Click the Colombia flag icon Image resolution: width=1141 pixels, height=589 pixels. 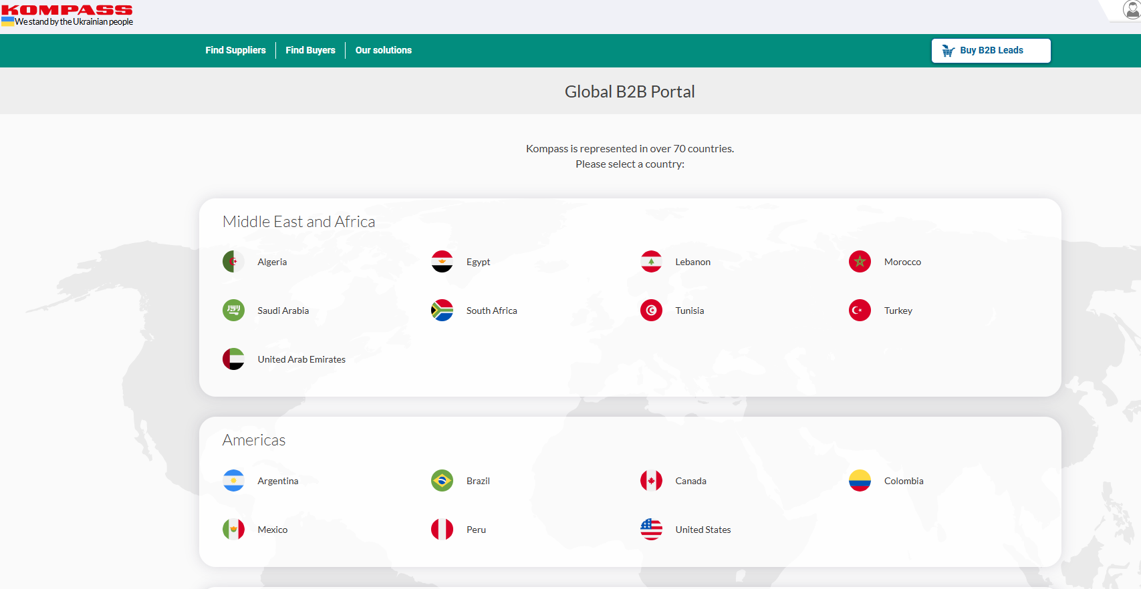click(860, 481)
